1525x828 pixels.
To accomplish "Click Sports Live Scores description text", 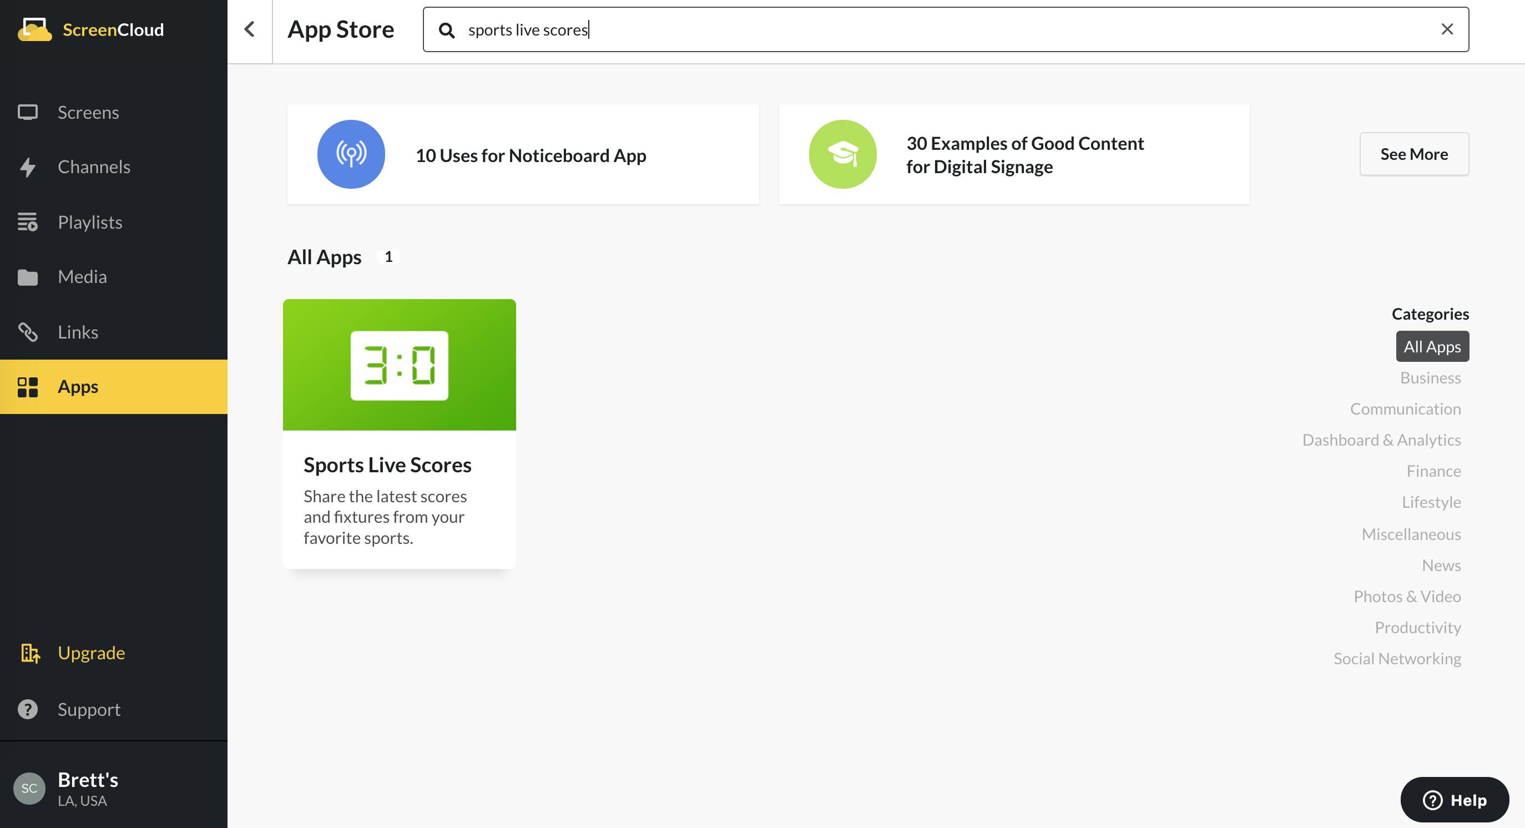I will coord(385,517).
